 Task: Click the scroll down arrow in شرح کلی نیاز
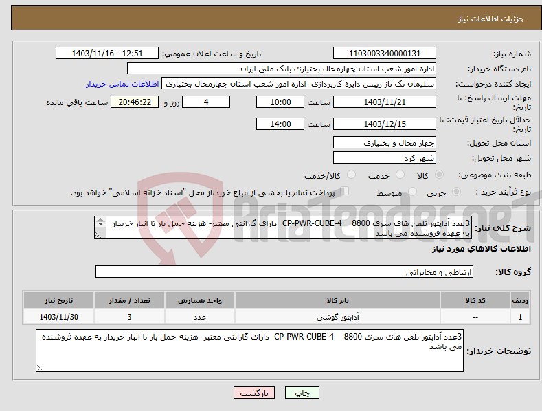tap(100, 224)
